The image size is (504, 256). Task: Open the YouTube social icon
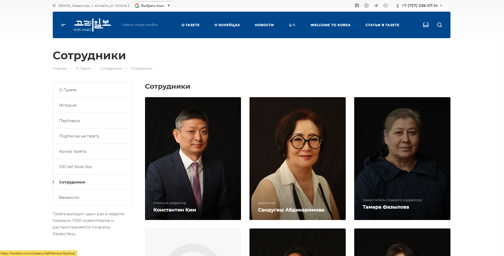(385, 6)
